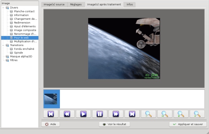Click the Appliquer et sauver button
Image resolution: width=209 pixels, height=134 pixels.
coord(188,124)
